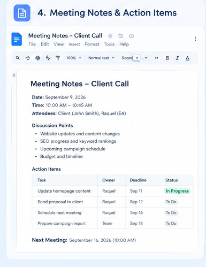Viewport: 206px width, 267px height.
Task: Click the print icon in toolbar
Action: coord(37,58)
